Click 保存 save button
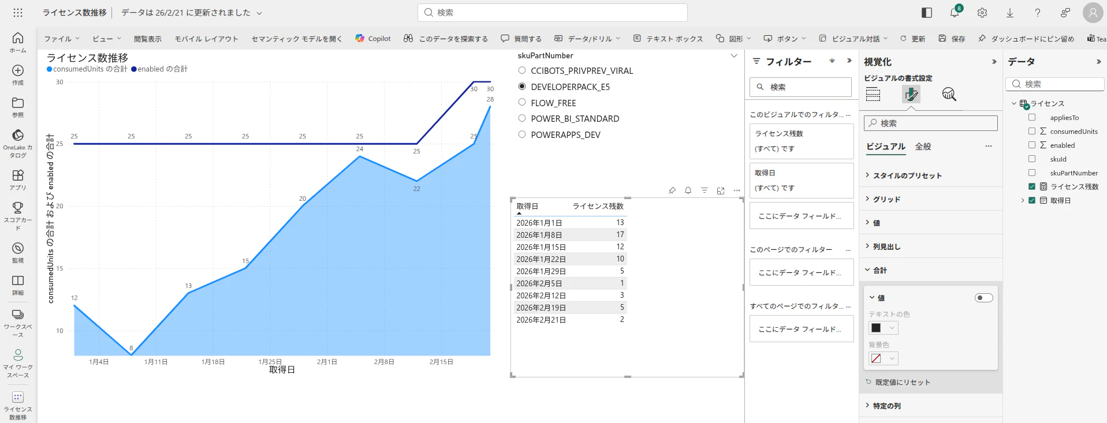Image resolution: width=1107 pixels, height=423 pixels. 952,39
